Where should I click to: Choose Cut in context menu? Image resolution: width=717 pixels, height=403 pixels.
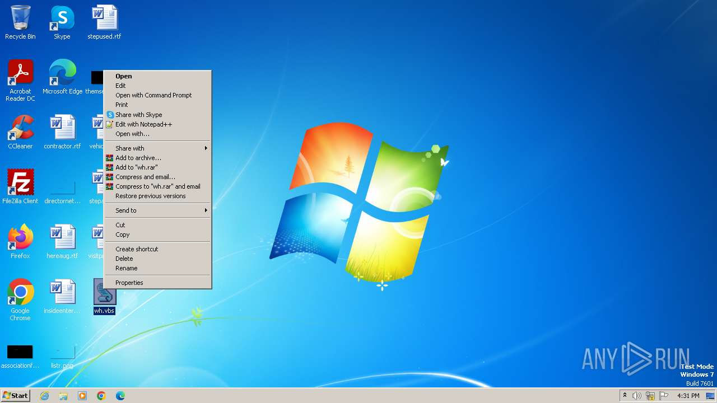click(x=157, y=225)
